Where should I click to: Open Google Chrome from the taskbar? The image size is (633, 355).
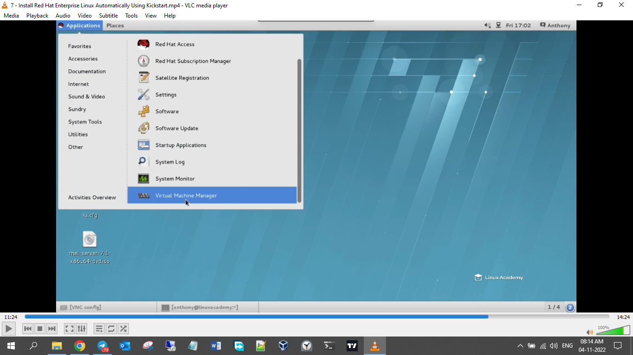pos(80,346)
